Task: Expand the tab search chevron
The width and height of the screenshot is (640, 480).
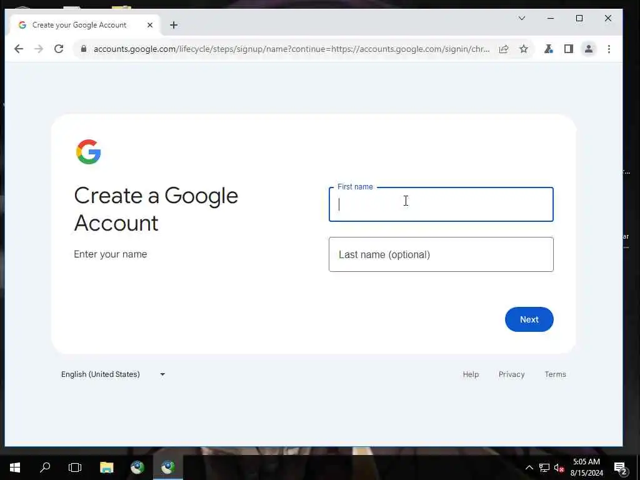Action: click(522, 18)
